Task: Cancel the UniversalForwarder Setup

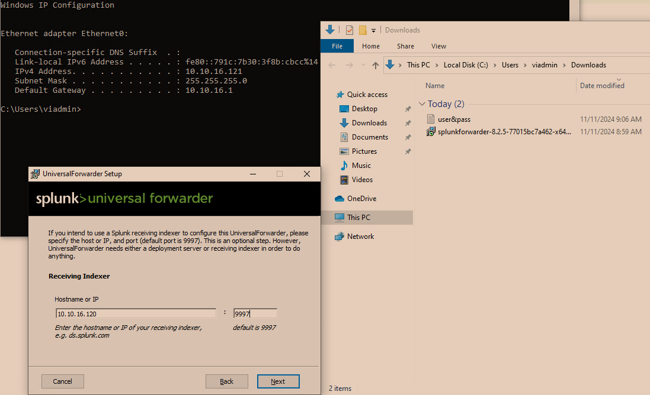Action: (x=63, y=381)
